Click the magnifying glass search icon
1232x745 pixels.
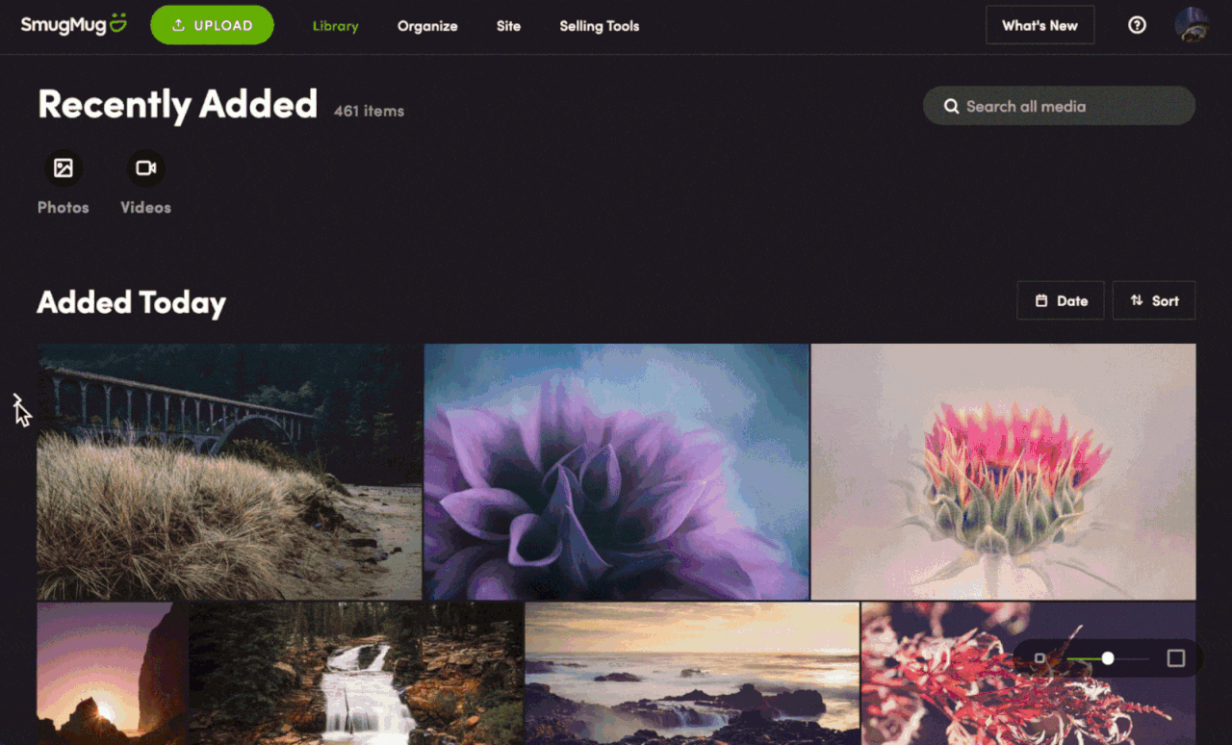951,106
